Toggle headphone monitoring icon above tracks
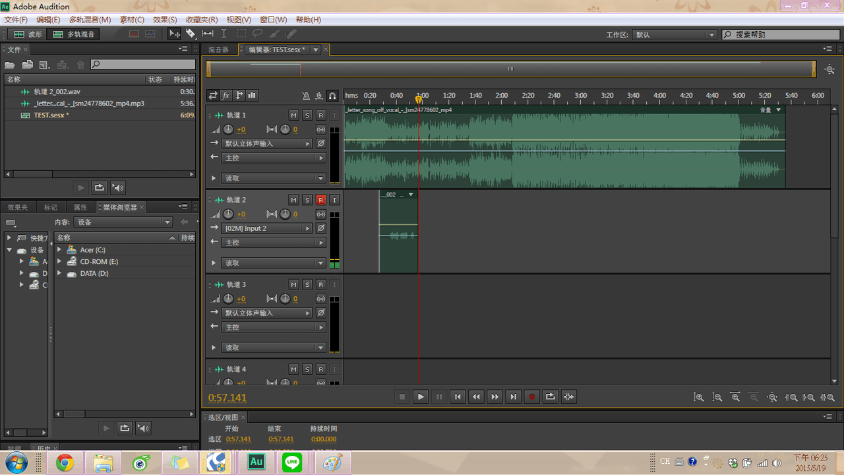844x475 pixels. click(x=332, y=96)
